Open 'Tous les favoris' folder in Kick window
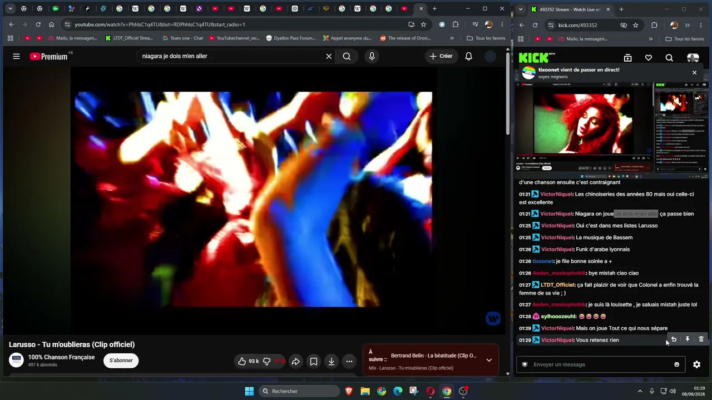This screenshot has width=712, height=400. tap(685, 39)
